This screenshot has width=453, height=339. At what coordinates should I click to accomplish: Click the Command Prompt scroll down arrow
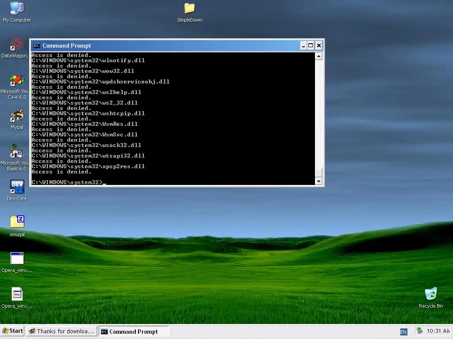coord(319,181)
